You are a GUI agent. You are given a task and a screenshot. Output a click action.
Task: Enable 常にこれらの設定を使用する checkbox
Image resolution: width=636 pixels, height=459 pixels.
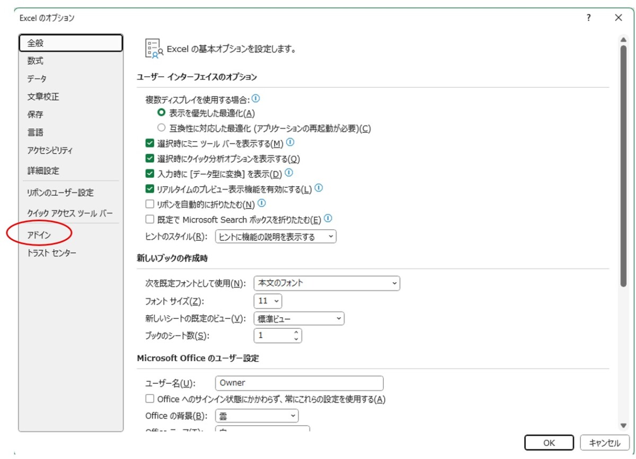(150, 399)
